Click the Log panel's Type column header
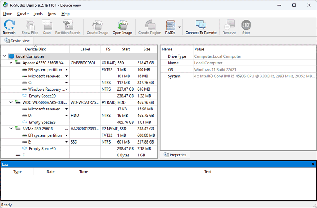Viewport: 317px width, 208px height. pos(18,172)
